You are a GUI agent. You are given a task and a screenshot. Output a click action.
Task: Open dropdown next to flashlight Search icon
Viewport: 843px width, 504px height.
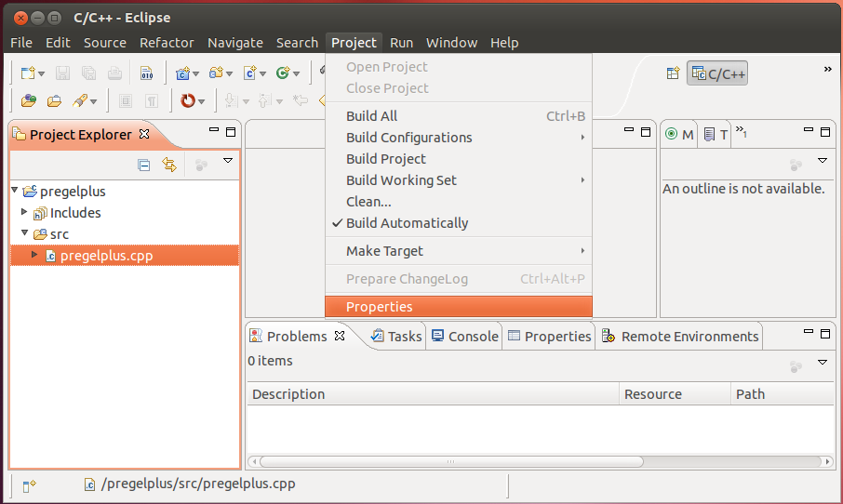pyautogui.click(x=94, y=101)
